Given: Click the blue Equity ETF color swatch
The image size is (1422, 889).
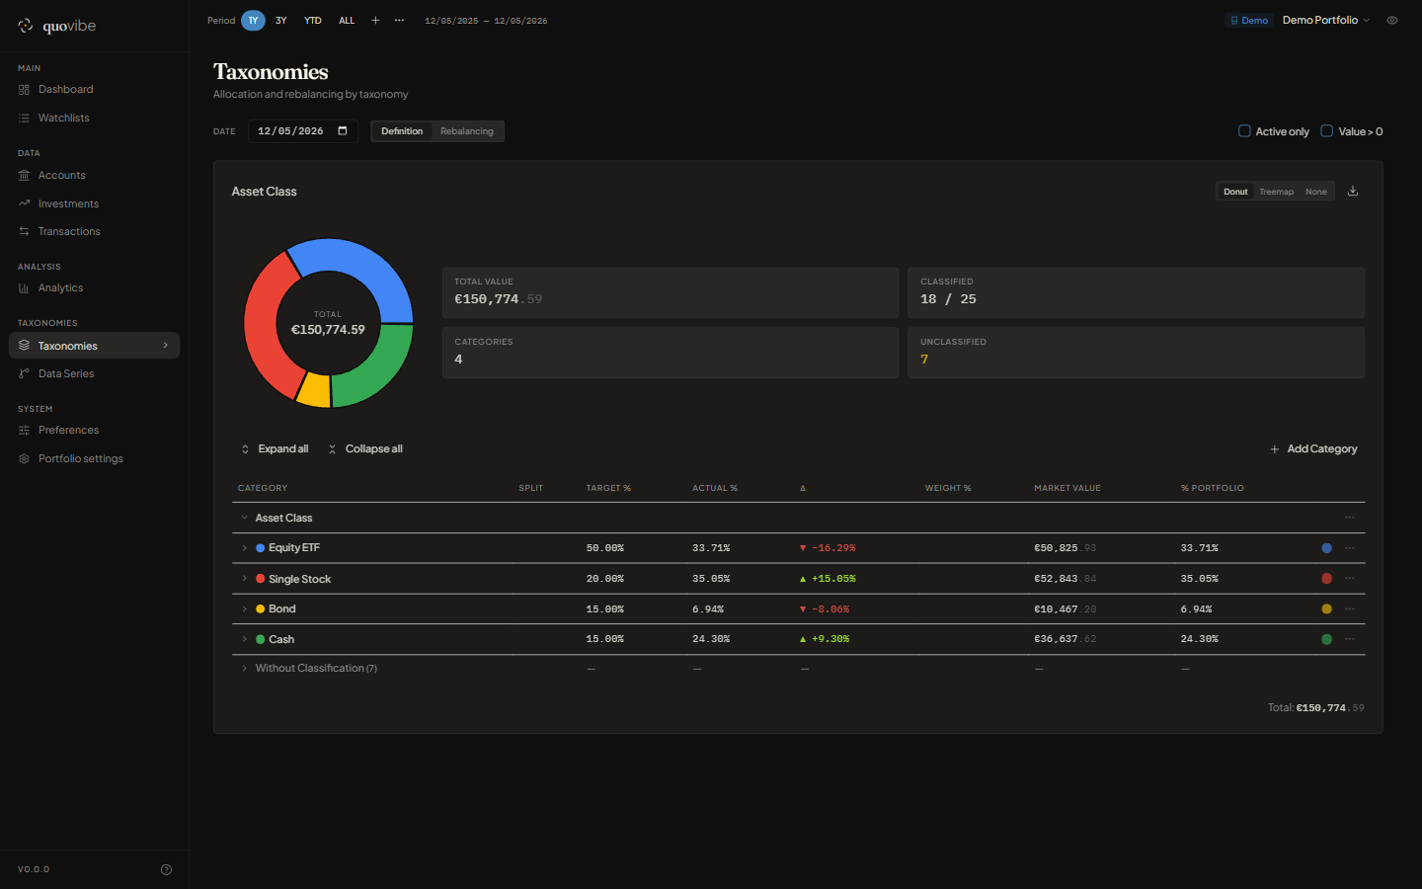Looking at the screenshot, I should 1326,548.
